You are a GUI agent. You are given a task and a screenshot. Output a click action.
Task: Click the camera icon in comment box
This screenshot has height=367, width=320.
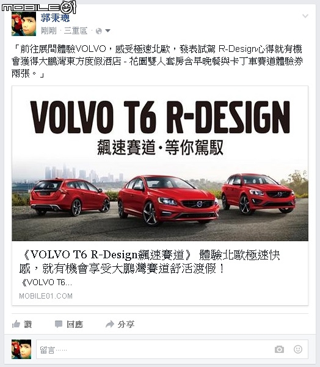click(279, 349)
